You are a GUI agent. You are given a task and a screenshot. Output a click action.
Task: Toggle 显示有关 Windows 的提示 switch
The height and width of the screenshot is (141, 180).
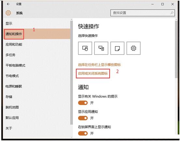[83, 103]
